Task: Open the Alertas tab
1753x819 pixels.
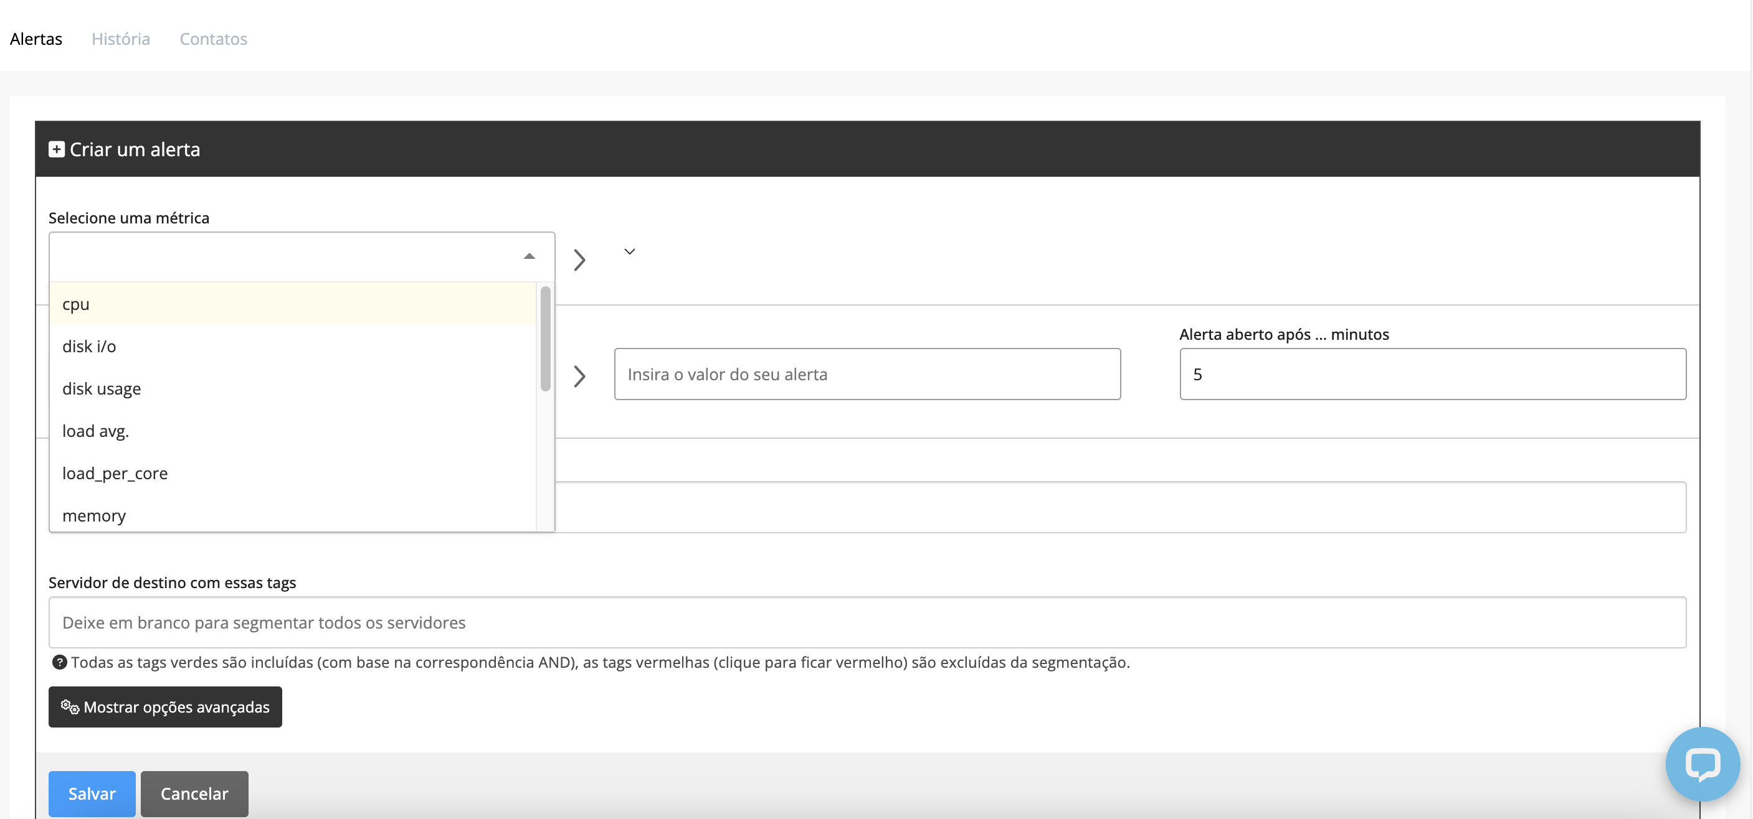Action: pos(36,39)
